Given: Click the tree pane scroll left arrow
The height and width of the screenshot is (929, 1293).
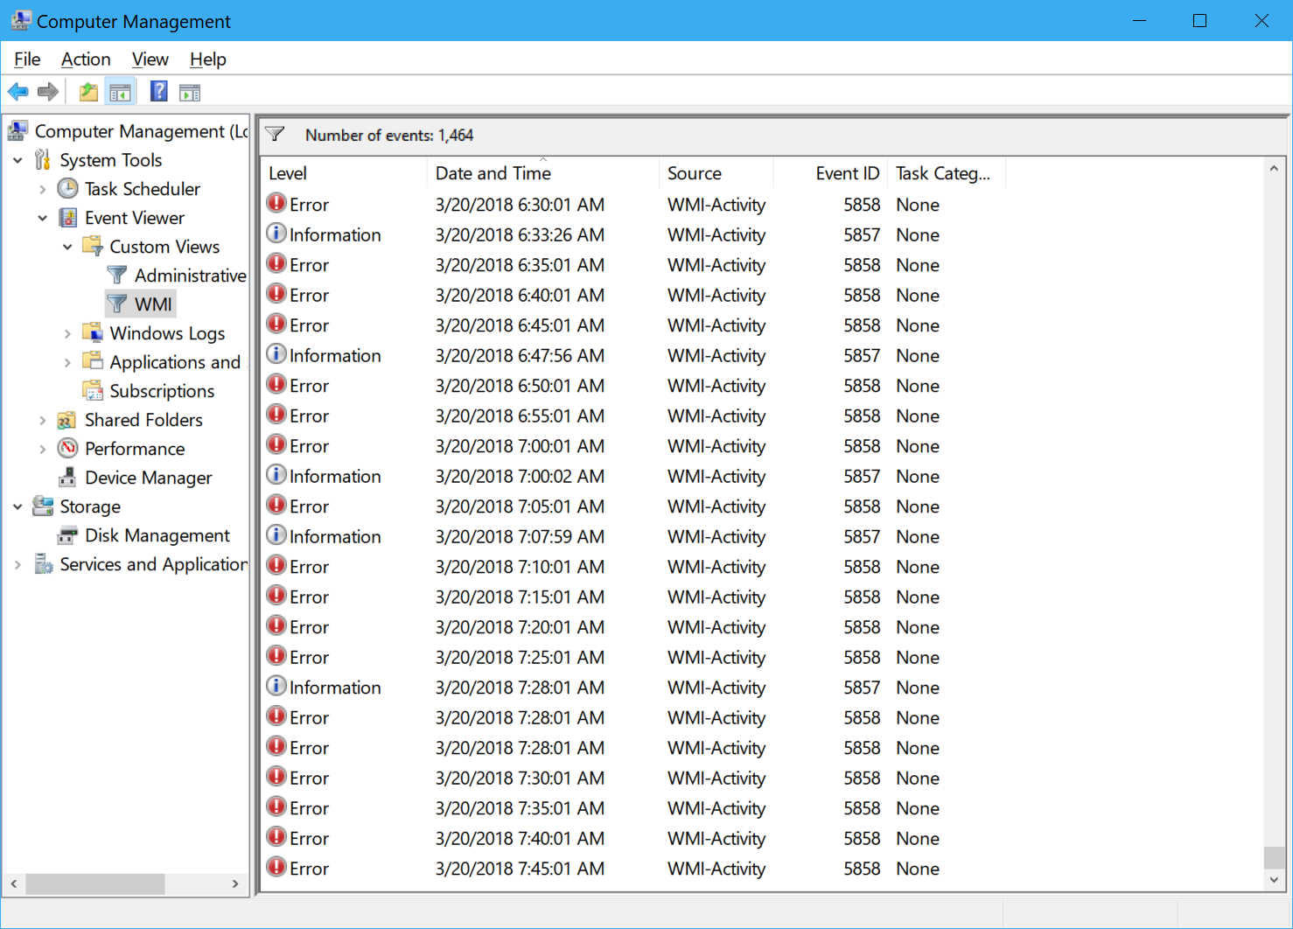Looking at the screenshot, I should [14, 884].
